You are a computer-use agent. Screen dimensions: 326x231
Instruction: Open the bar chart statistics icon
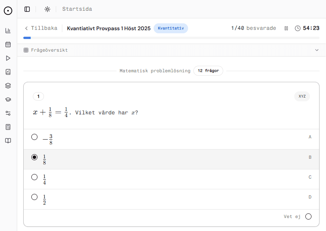[8, 31]
